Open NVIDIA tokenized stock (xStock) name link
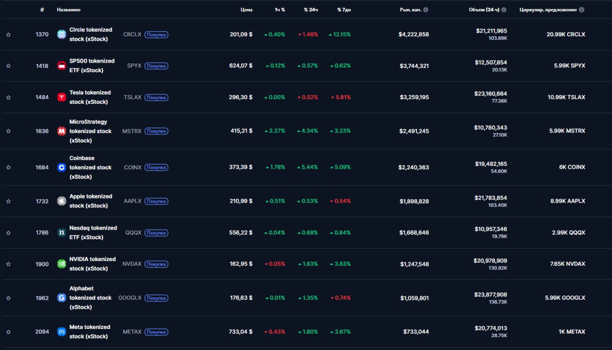This screenshot has width=612, height=350. click(93, 264)
